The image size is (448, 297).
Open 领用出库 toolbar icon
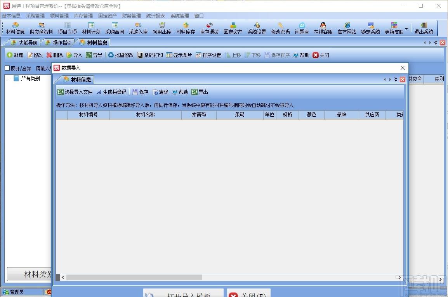coord(162,28)
